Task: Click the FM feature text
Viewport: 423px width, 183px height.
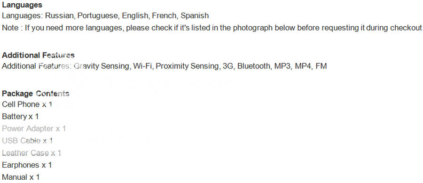Action: click(321, 66)
